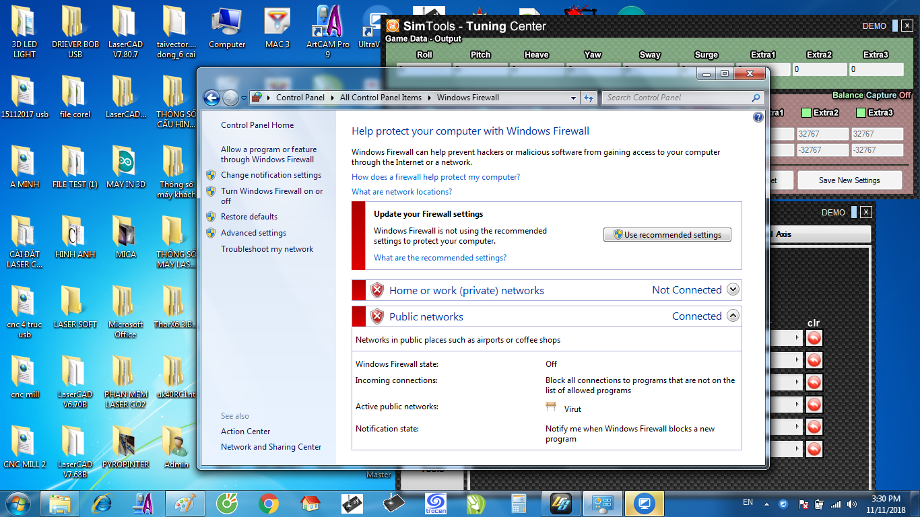Viewport: 920px width, 517px height.
Task: Open Network and Sharing Center link
Action: (271, 447)
